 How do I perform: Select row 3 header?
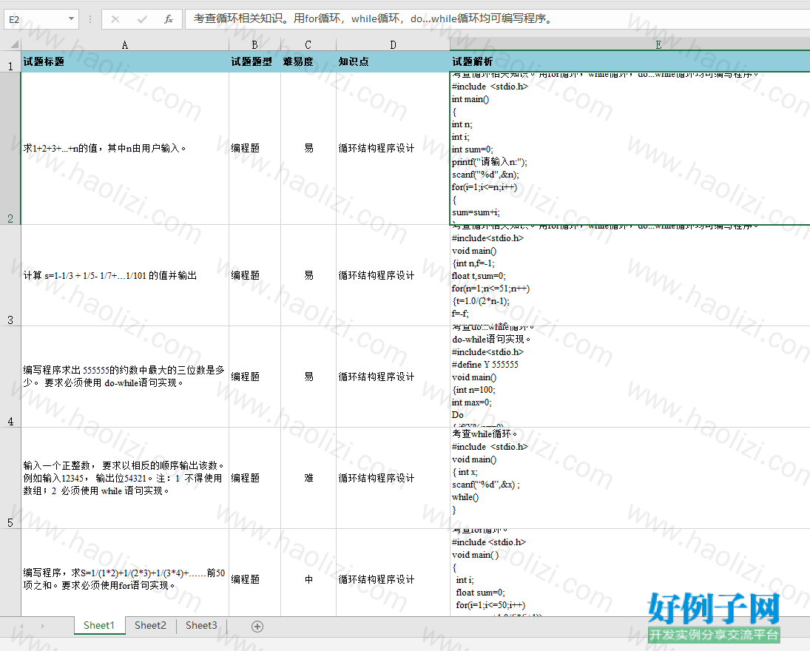tap(10, 275)
